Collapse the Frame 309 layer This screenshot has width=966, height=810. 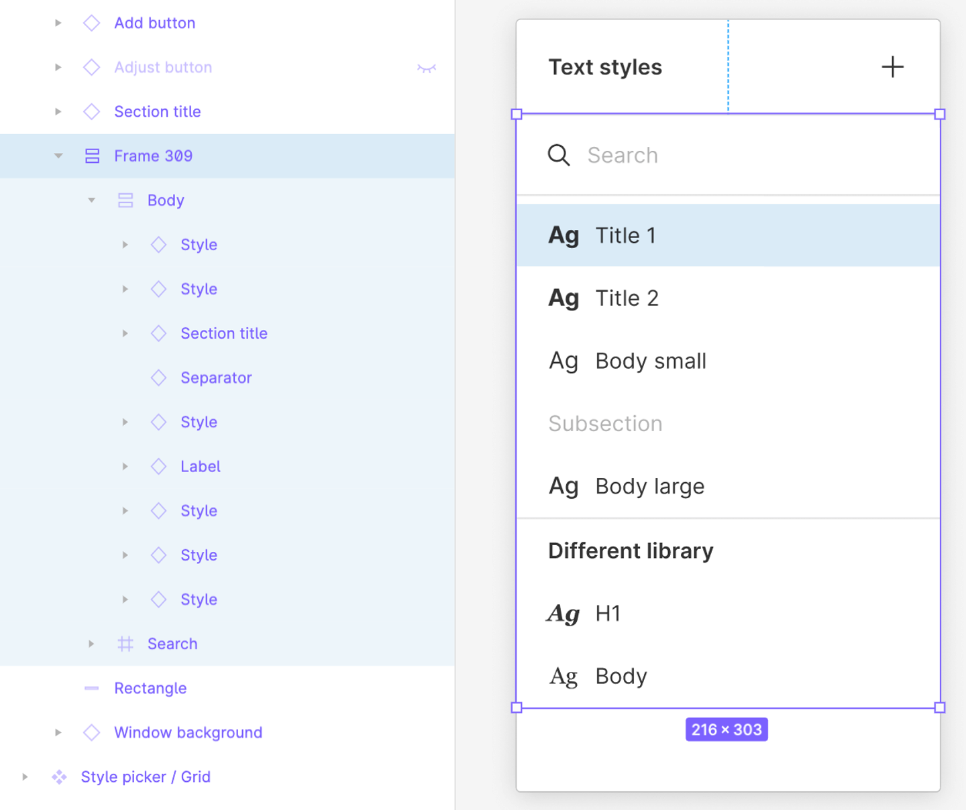[58, 156]
